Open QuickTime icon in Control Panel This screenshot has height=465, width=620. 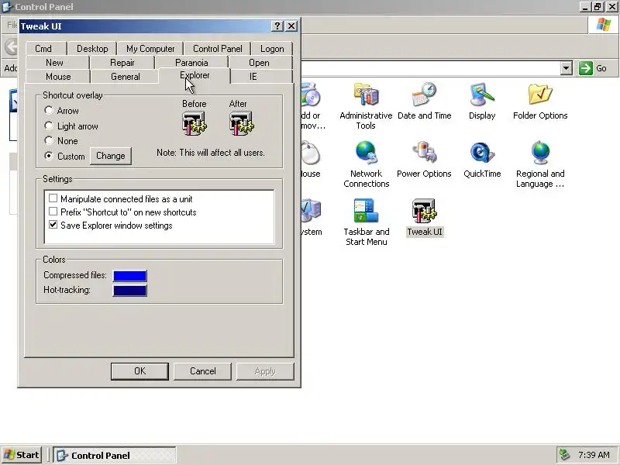click(x=482, y=153)
